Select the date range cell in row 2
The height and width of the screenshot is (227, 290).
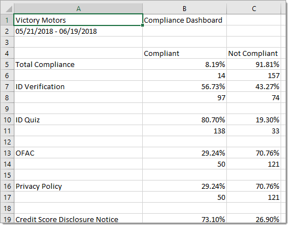tap(78, 31)
